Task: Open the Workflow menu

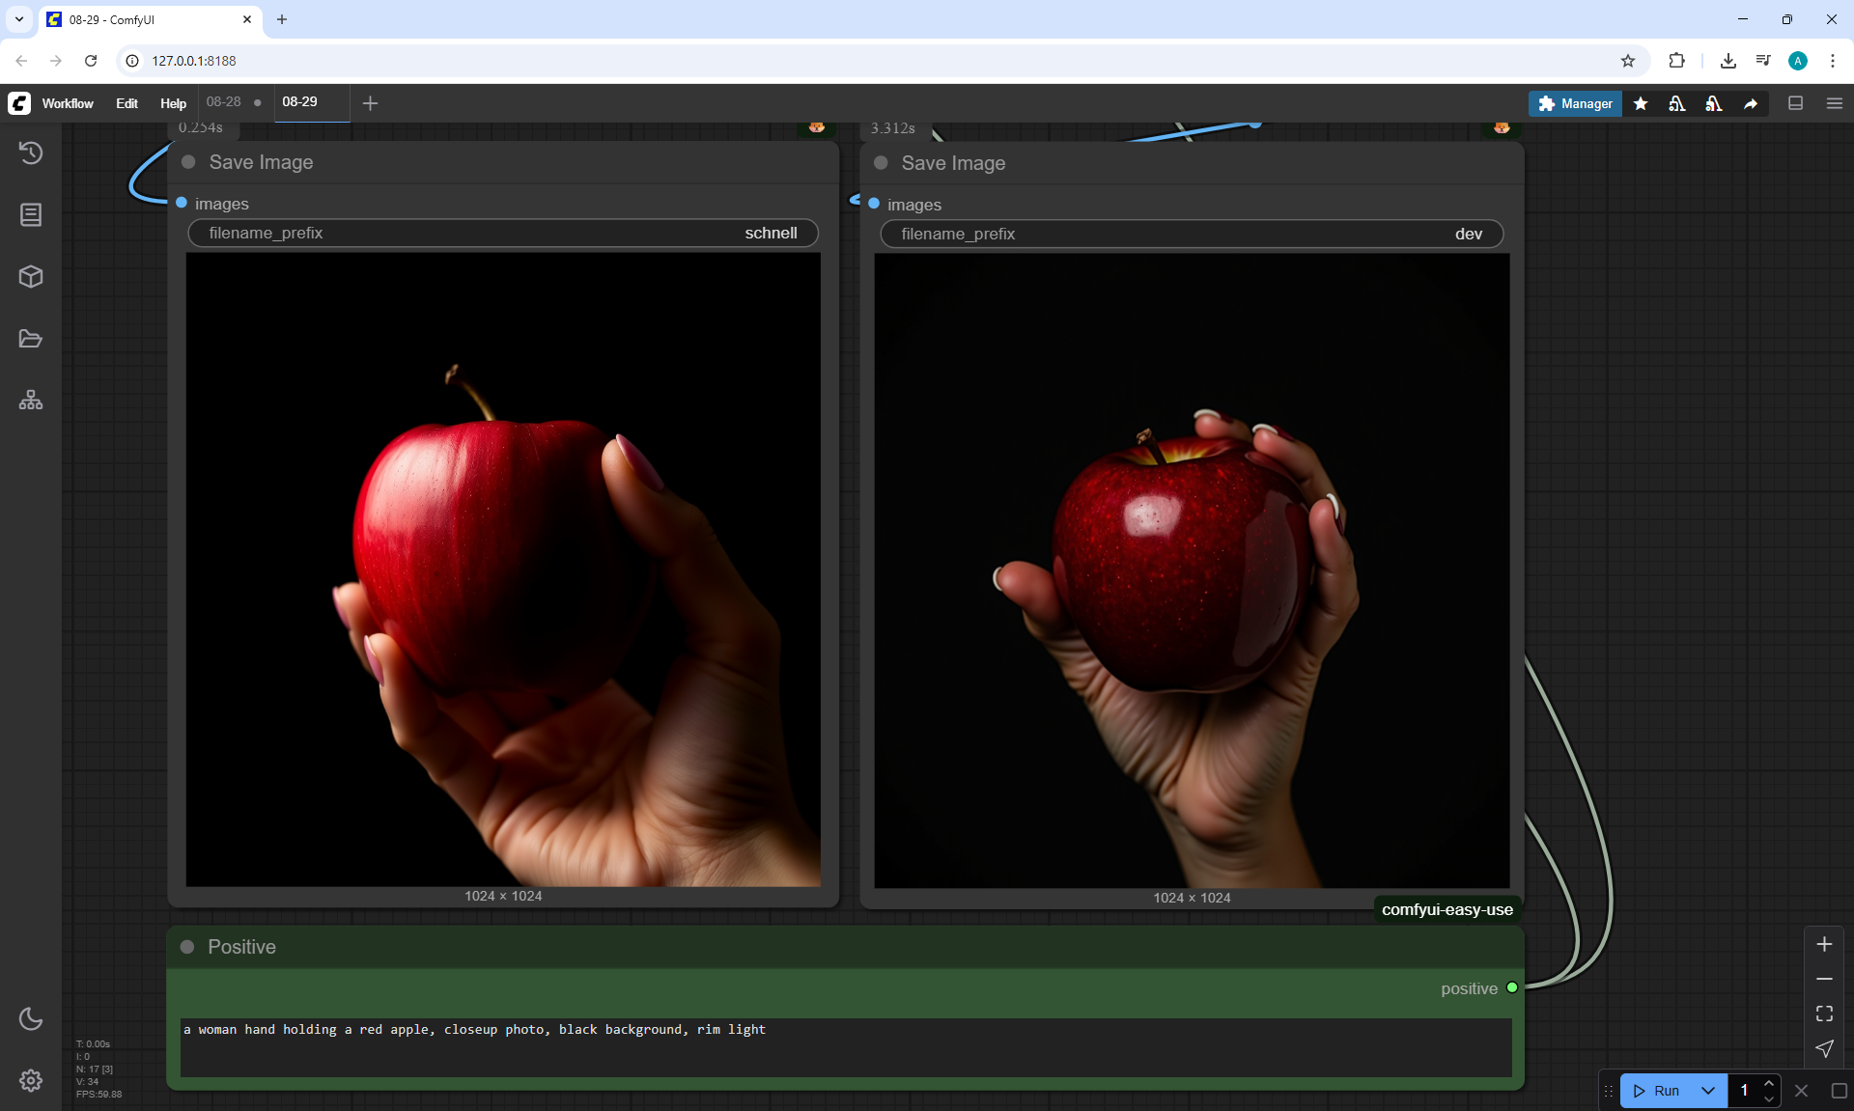Action: tap(68, 103)
